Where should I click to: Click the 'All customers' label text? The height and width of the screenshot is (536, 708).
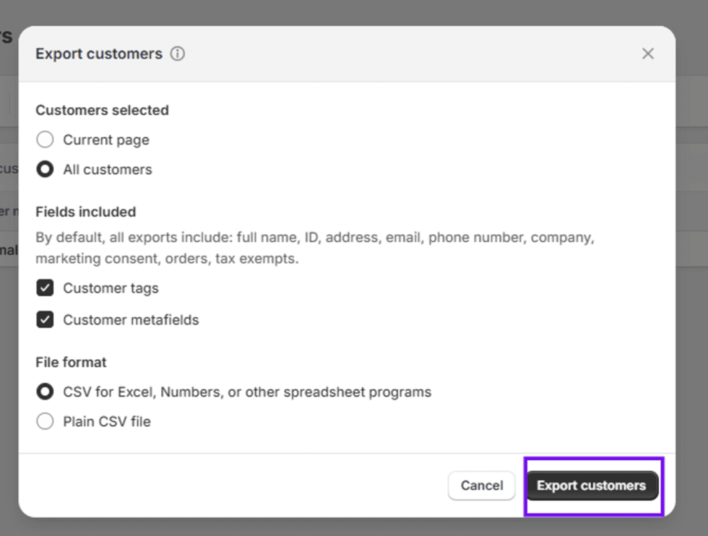pos(108,170)
